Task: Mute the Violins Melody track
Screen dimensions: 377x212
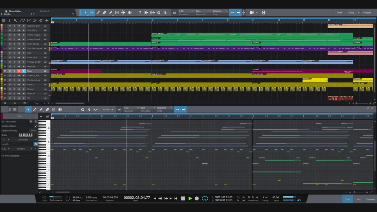Action: pos(10,35)
